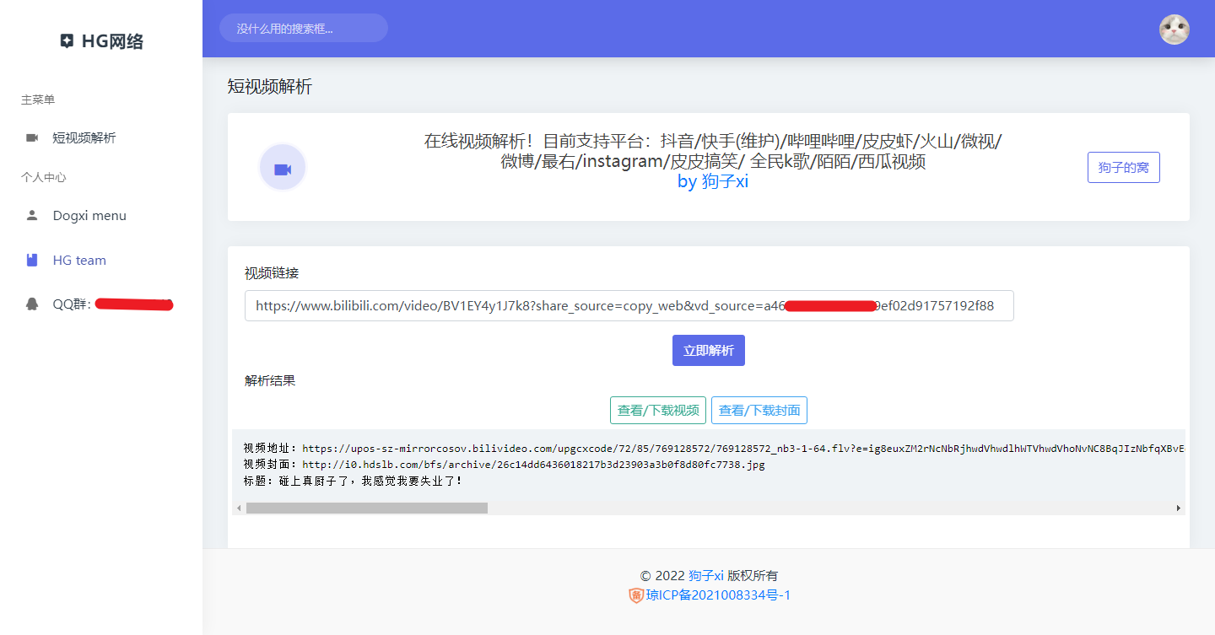1215x635 pixels.
Task: Click the 查看/下载视频 button
Action: (x=658, y=411)
